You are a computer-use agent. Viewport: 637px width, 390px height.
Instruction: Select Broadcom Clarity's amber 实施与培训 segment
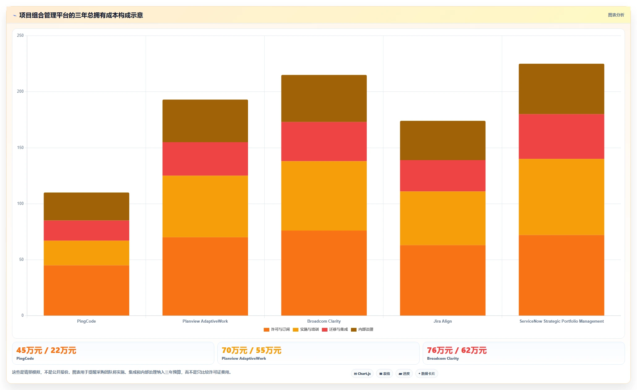pos(324,196)
